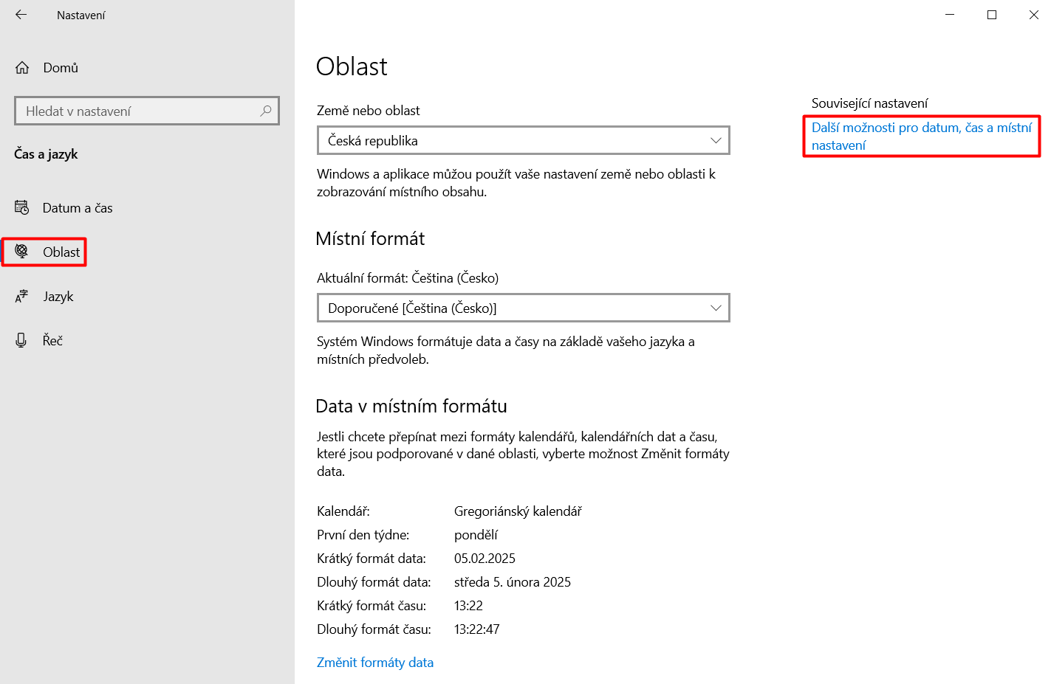
Task: Click the Domů home icon
Action: [22, 68]
